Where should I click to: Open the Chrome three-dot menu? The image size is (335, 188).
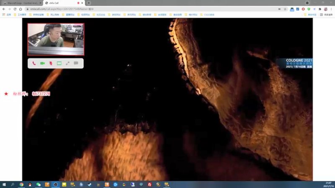pos(331,9)
